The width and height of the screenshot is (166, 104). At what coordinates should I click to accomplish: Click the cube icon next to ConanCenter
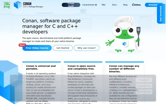pos(96,5)
